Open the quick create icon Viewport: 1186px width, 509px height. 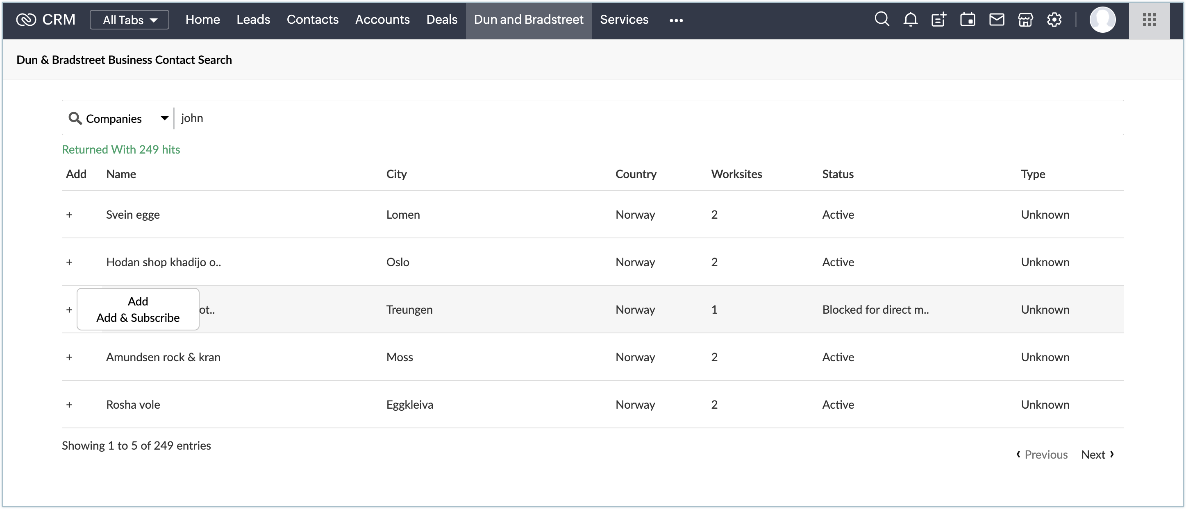click(938, 19)
